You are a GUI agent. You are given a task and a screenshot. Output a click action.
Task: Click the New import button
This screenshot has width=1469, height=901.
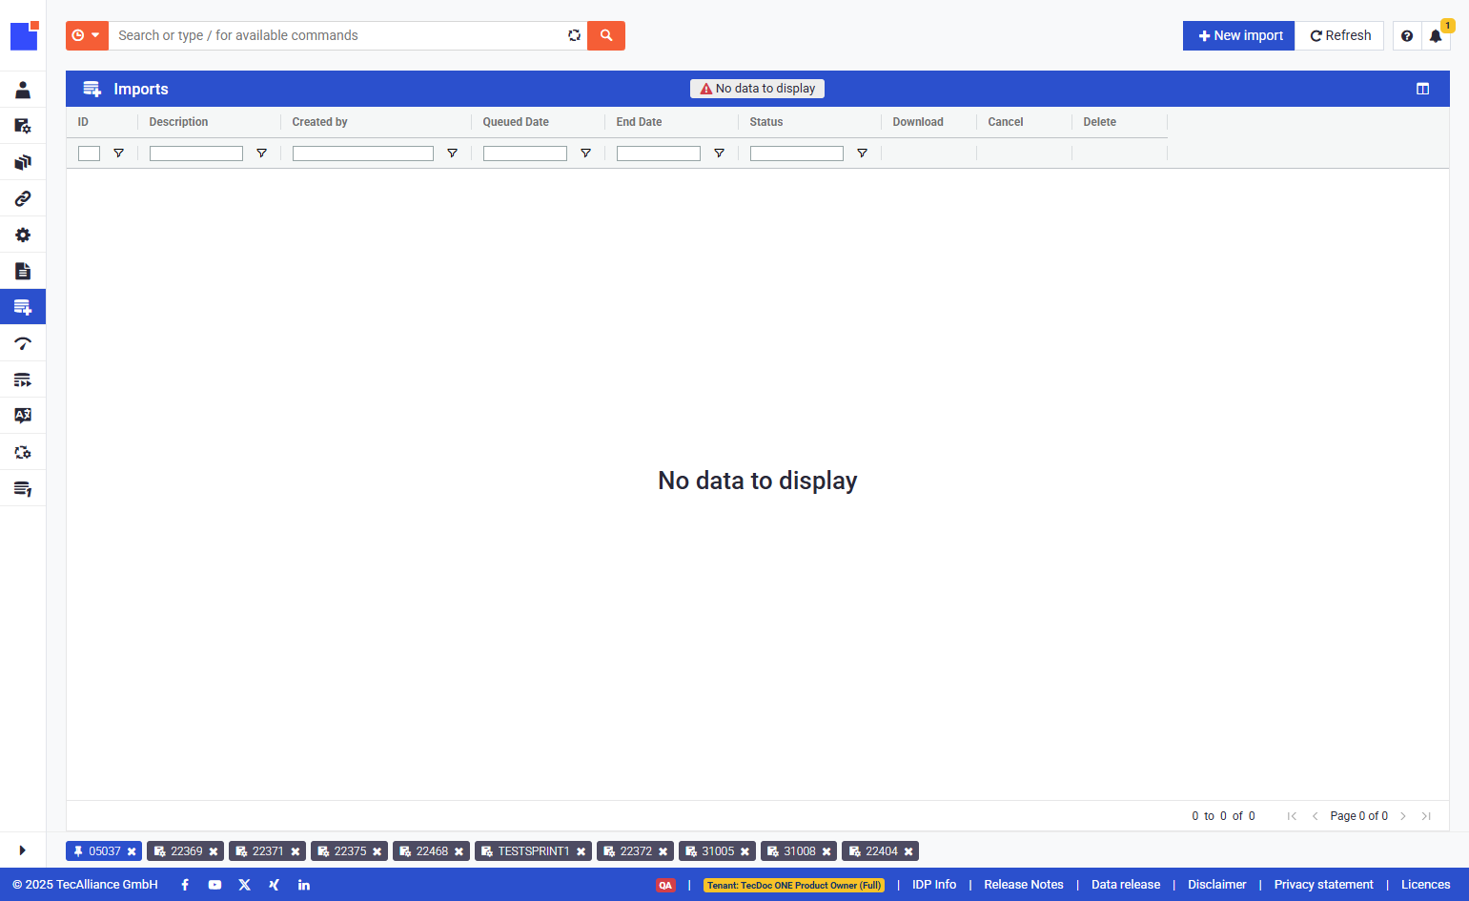pyautogui.click(x=1239, y=35)
